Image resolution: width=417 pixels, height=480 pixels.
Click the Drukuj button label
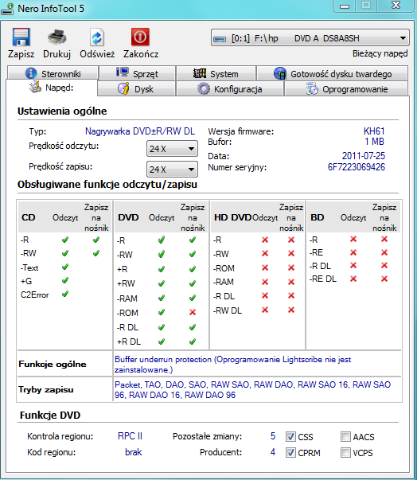coord(57,54)
